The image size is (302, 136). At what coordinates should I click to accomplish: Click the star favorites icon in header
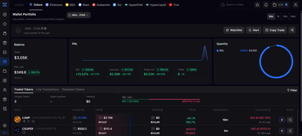[x=257, y=5]
